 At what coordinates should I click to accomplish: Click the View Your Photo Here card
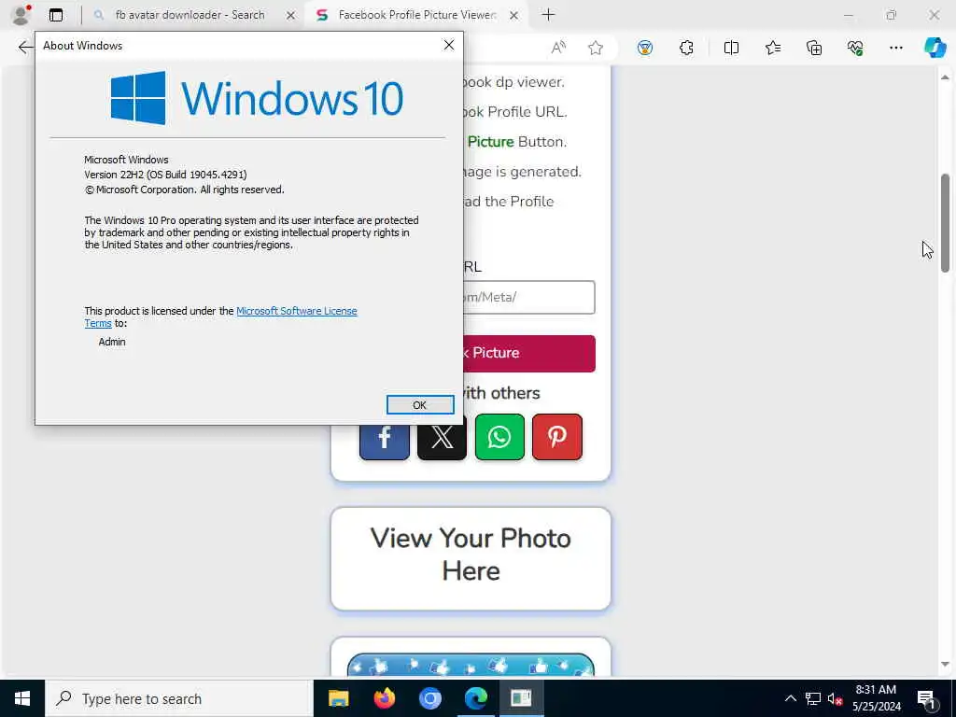pyautogui.click(x=471, y=558)
